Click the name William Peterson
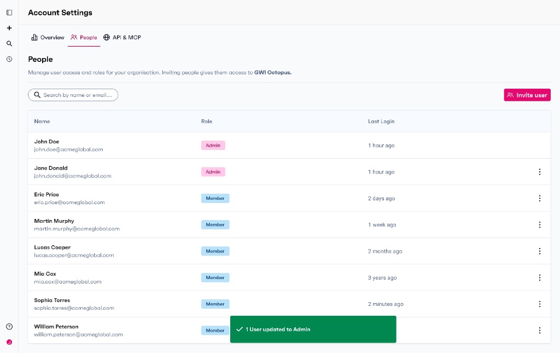Image resolution: width=560 pixels, height=353 pixels. (x=56, y=327)
